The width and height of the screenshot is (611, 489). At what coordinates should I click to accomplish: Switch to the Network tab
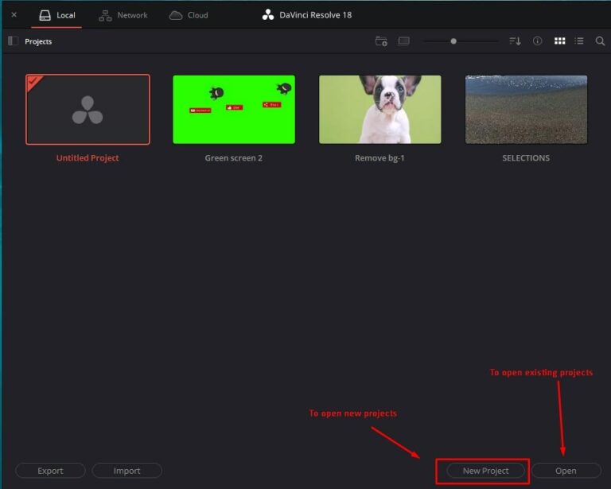pos(123,15)
